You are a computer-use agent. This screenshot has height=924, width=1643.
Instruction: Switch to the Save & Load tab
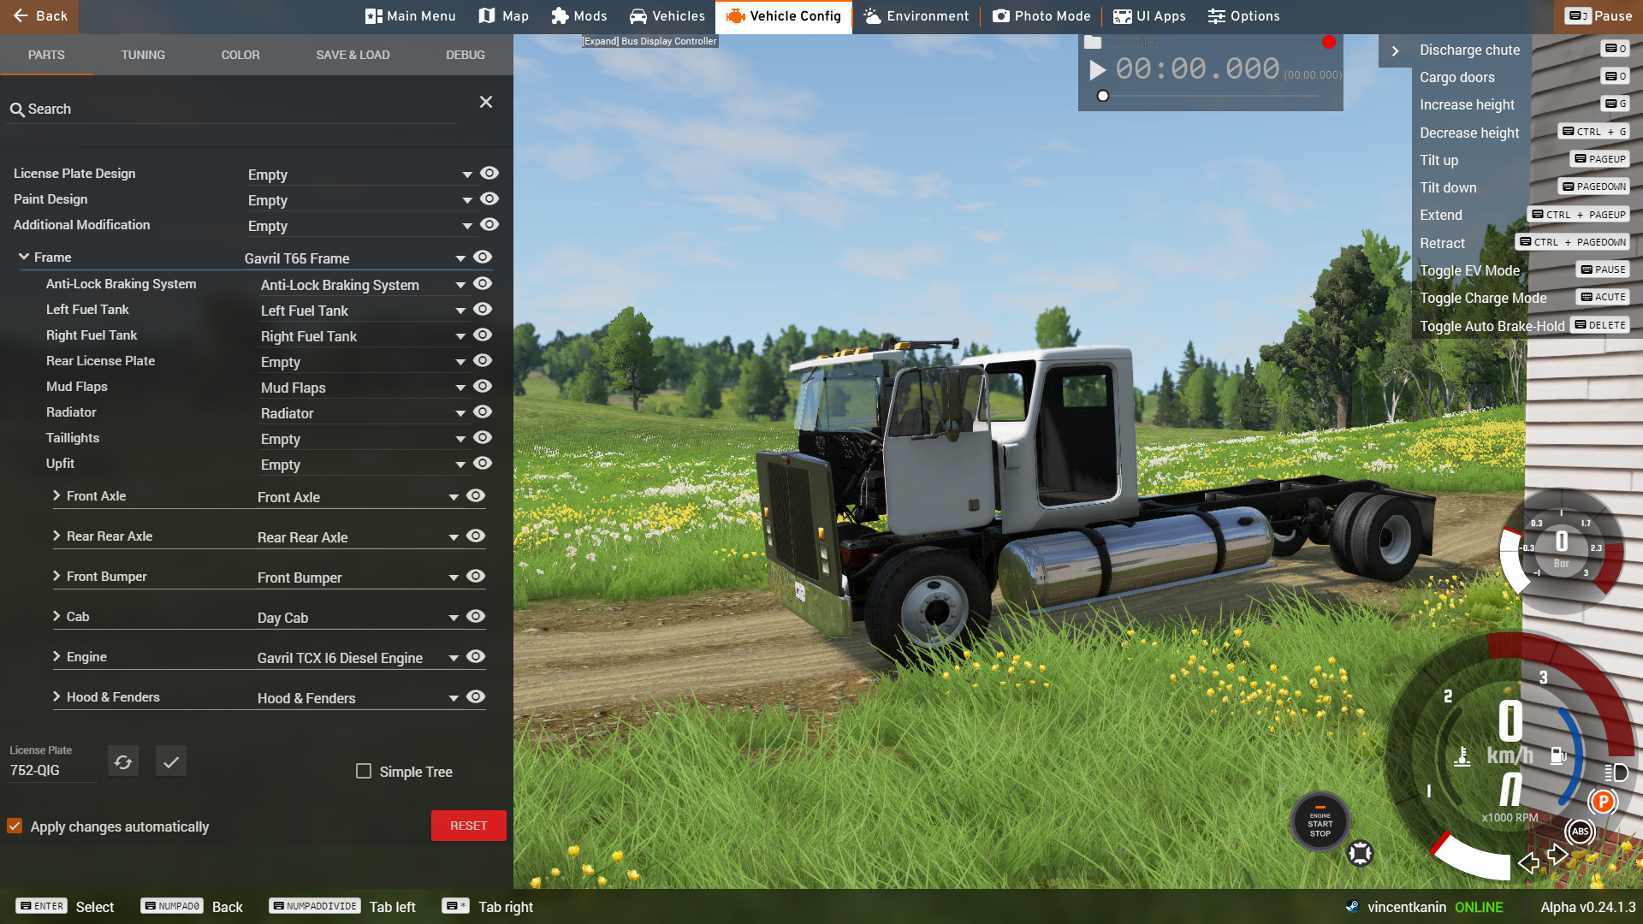pos(353,55)
